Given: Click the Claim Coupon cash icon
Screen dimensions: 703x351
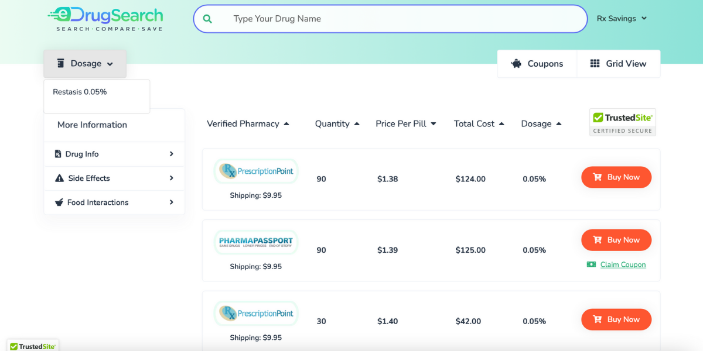Looking at the screenshot, I should point(591,264).
